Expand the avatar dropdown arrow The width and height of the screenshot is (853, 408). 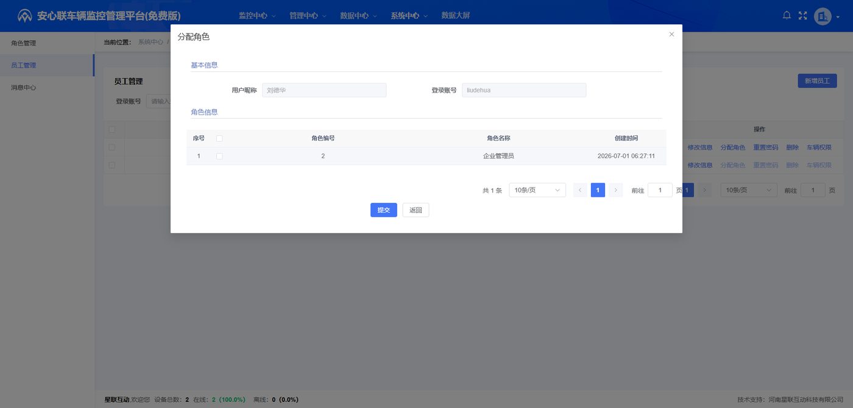coord(838,17)
